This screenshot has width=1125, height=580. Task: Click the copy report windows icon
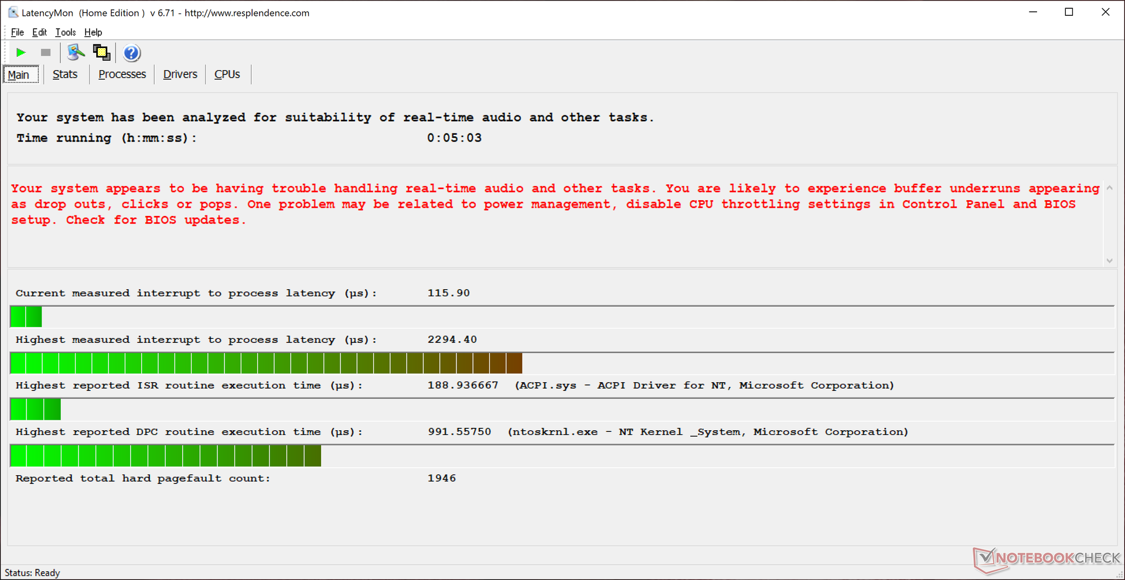click(x=102, y=53)
